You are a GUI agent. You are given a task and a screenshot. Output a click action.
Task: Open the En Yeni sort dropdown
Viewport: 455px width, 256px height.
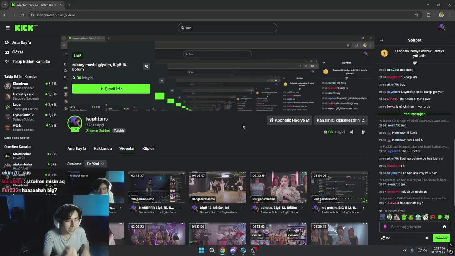(96, 164)
